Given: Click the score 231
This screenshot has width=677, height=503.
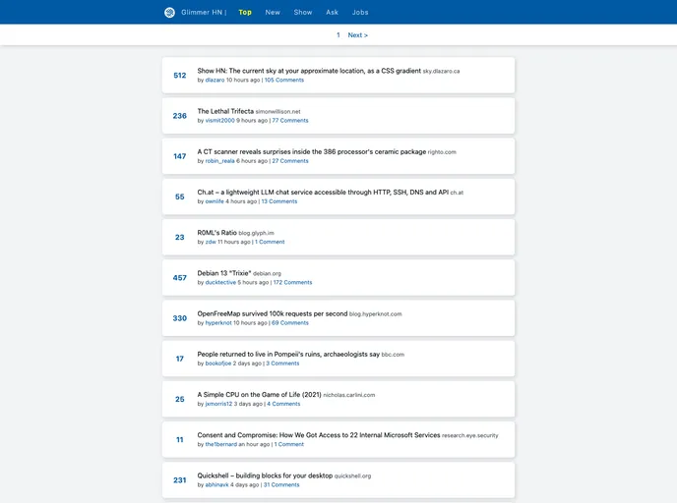Looking at the screenshot, I should tap(180, 480).
